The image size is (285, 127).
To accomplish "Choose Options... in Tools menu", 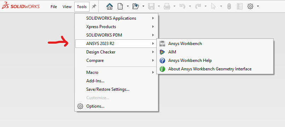I will pyautogui.click(x=116, y=106).
